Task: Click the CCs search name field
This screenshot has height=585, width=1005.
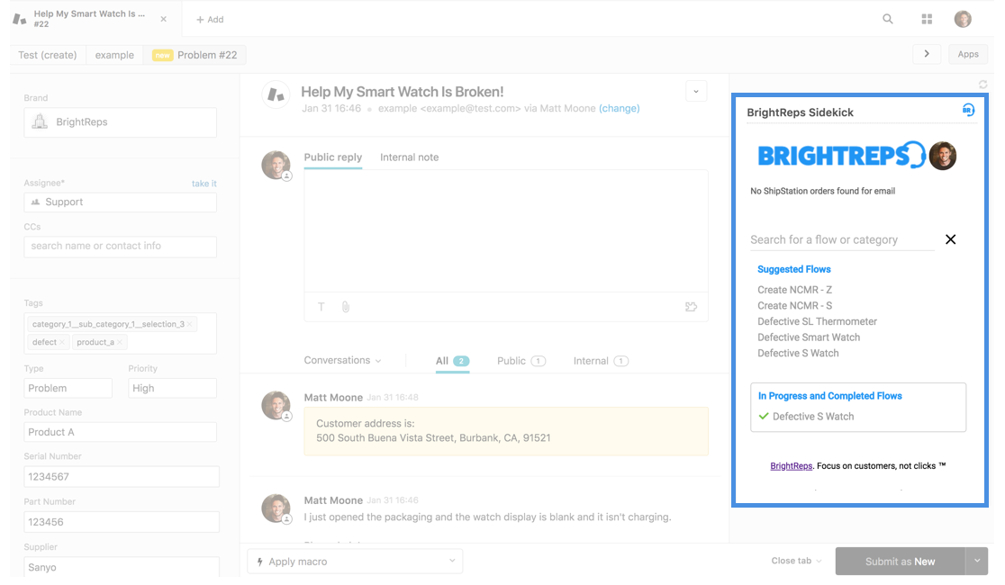Action: coord(121,246)
